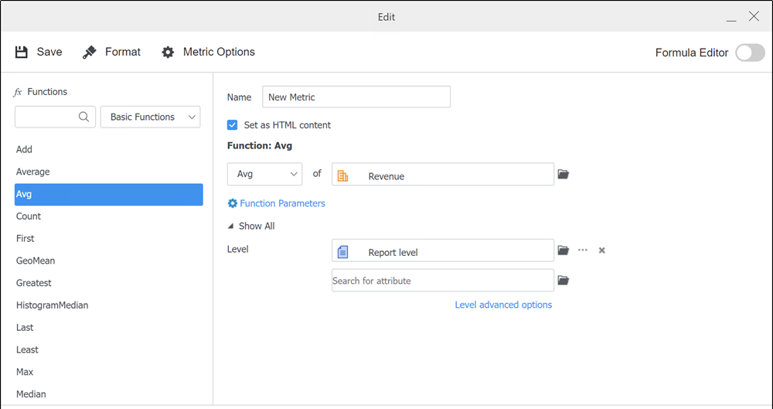Image resolution: width=773 pixels, height=409 pixels.
Task: Browse folder beside Search for attribute
Action: 564,281
